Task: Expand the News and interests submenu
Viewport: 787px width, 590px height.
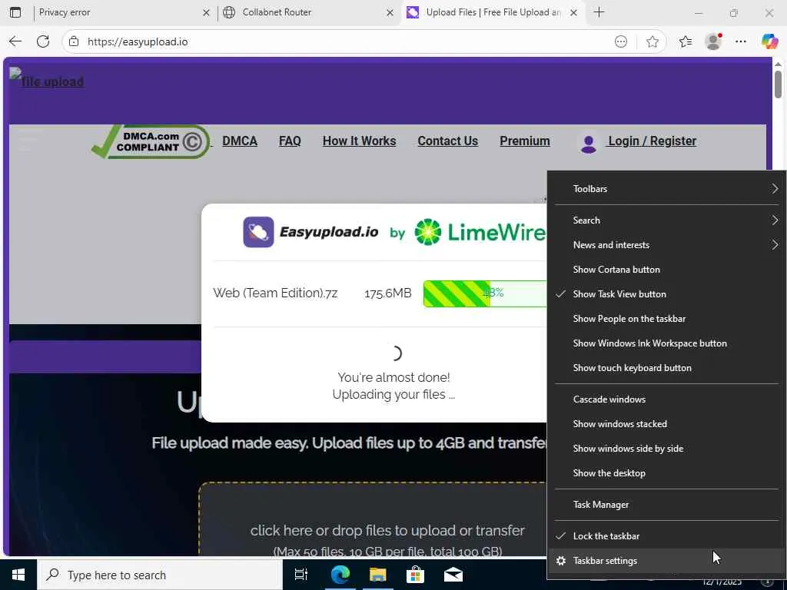Action: [x=666, y=245]
